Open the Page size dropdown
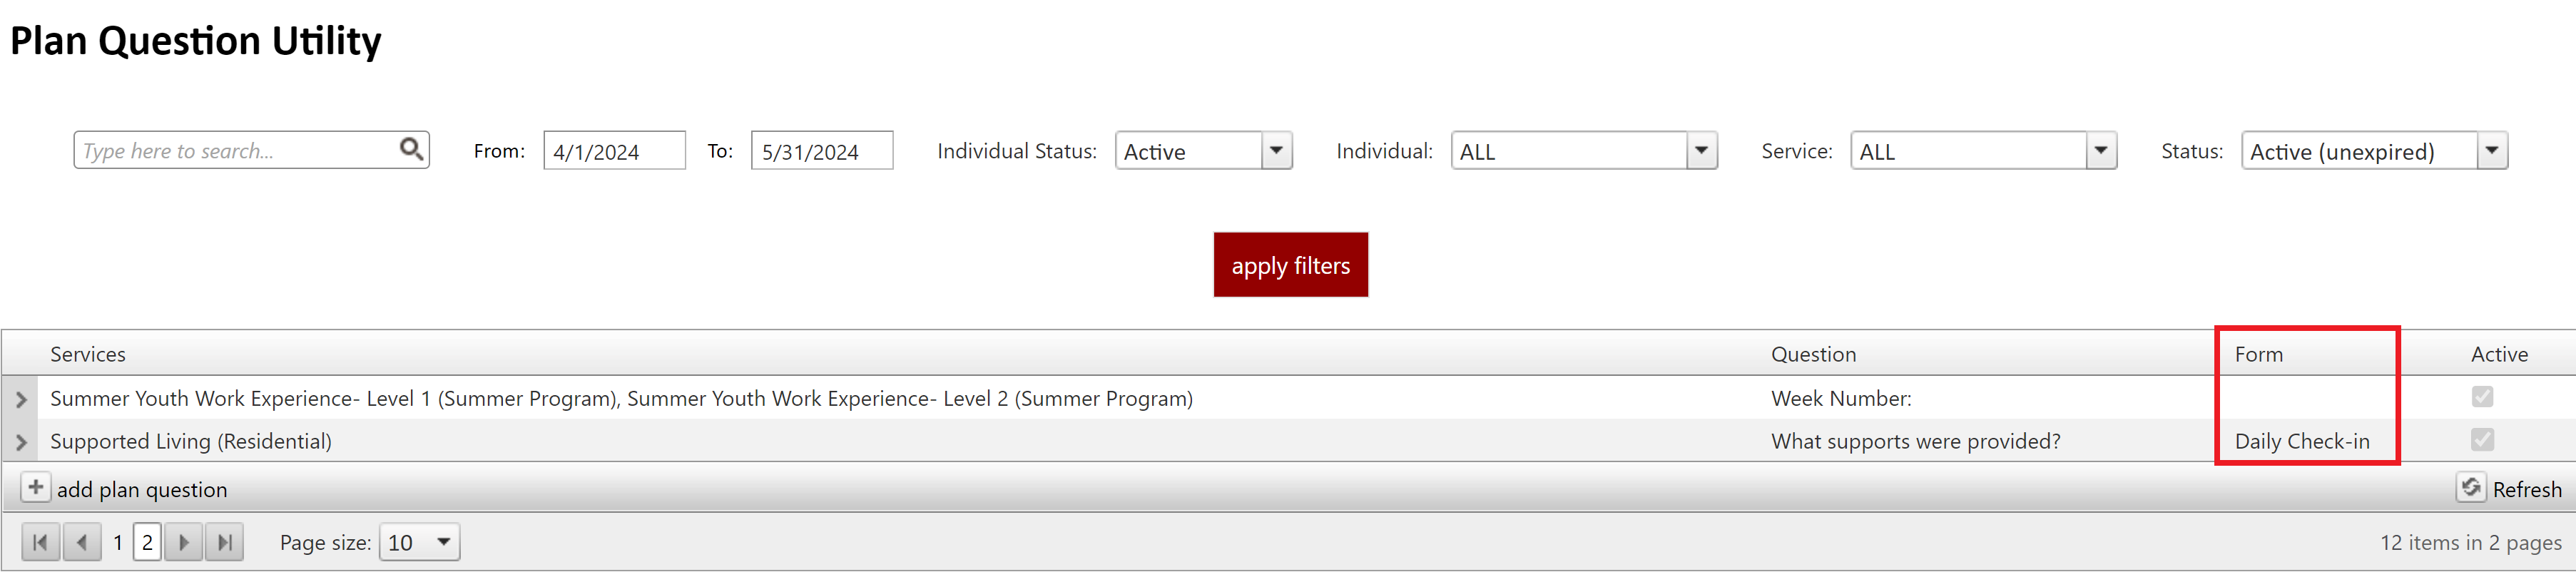2576x572 pixels. point(443,542)
